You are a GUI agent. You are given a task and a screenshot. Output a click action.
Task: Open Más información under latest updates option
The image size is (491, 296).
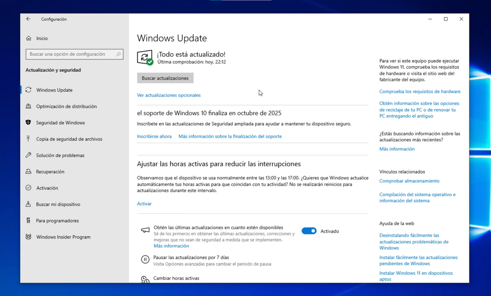pyautogui.click(x=171, y=246)
